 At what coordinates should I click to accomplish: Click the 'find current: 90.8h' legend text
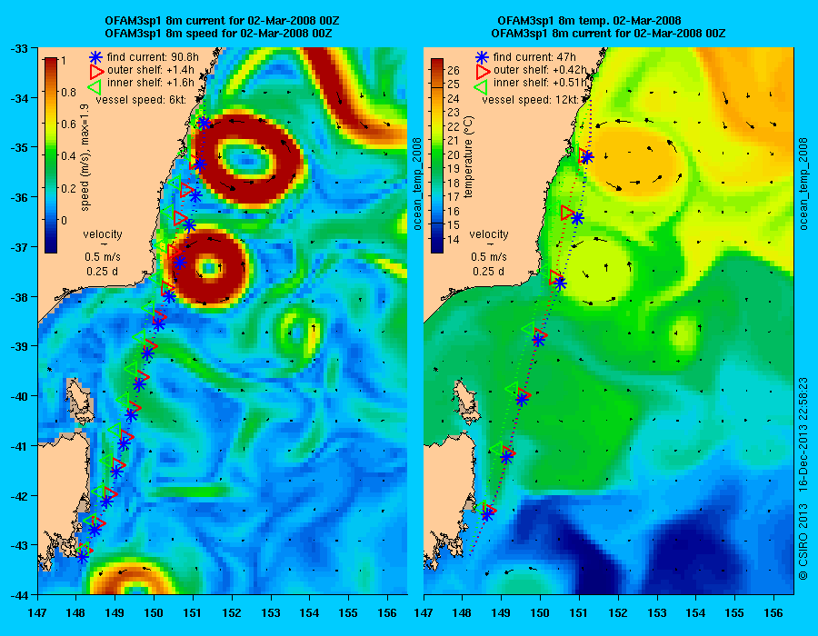point(153,57)
